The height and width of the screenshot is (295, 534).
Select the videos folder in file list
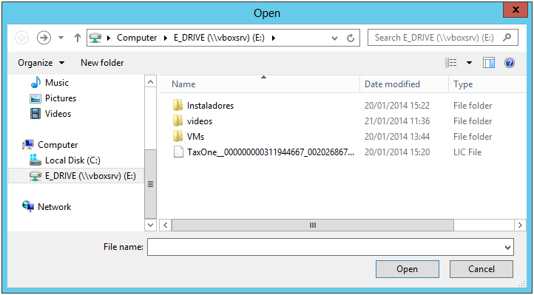pyautogui.click(x=200, y=121)
